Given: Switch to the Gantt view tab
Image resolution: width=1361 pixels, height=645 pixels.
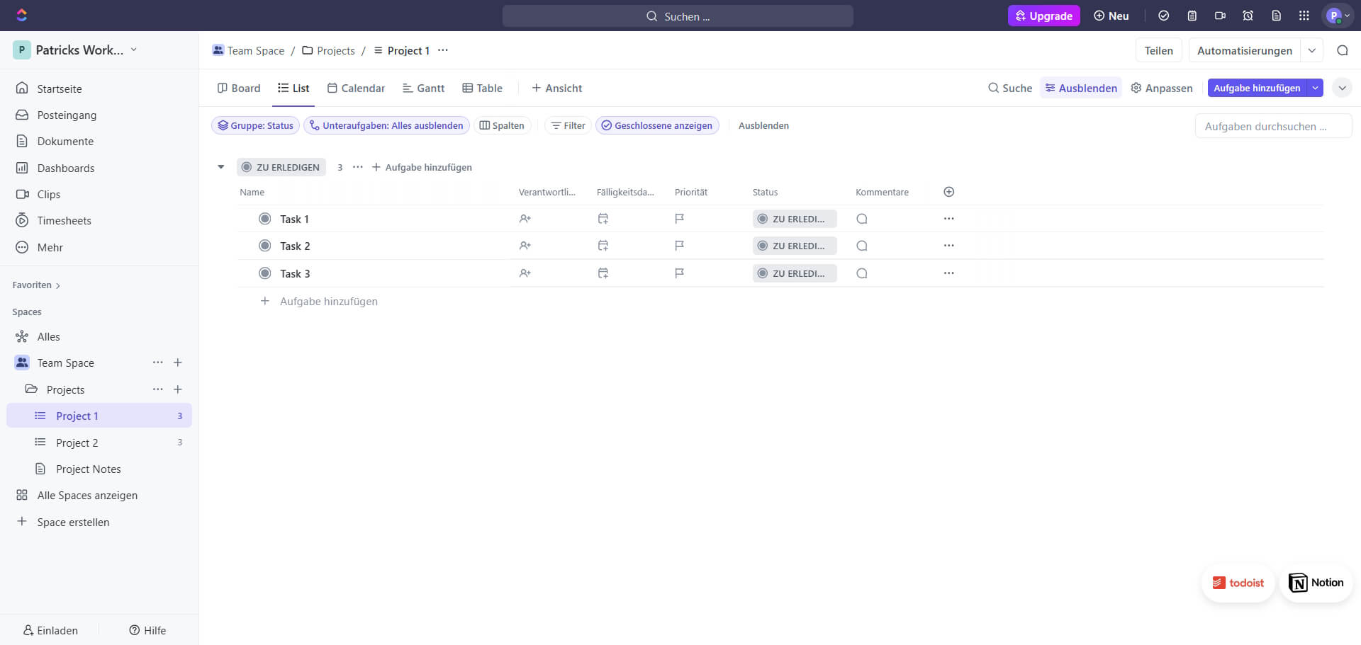Looking at the screenshot, I should [x=423, y=88].
